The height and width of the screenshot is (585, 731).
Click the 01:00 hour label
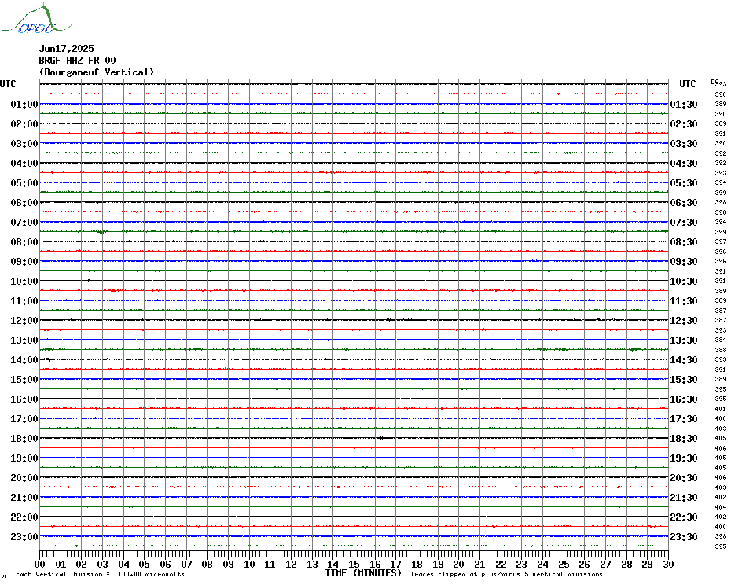[24, 105]
